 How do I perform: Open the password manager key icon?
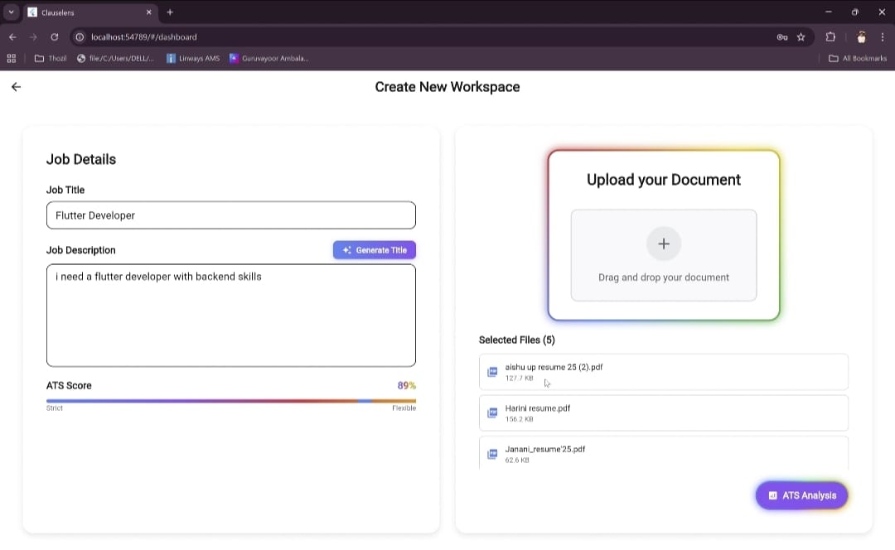click(782, 37)
